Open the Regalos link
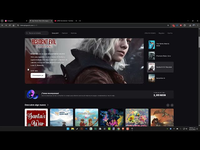 tap(162, 33)
